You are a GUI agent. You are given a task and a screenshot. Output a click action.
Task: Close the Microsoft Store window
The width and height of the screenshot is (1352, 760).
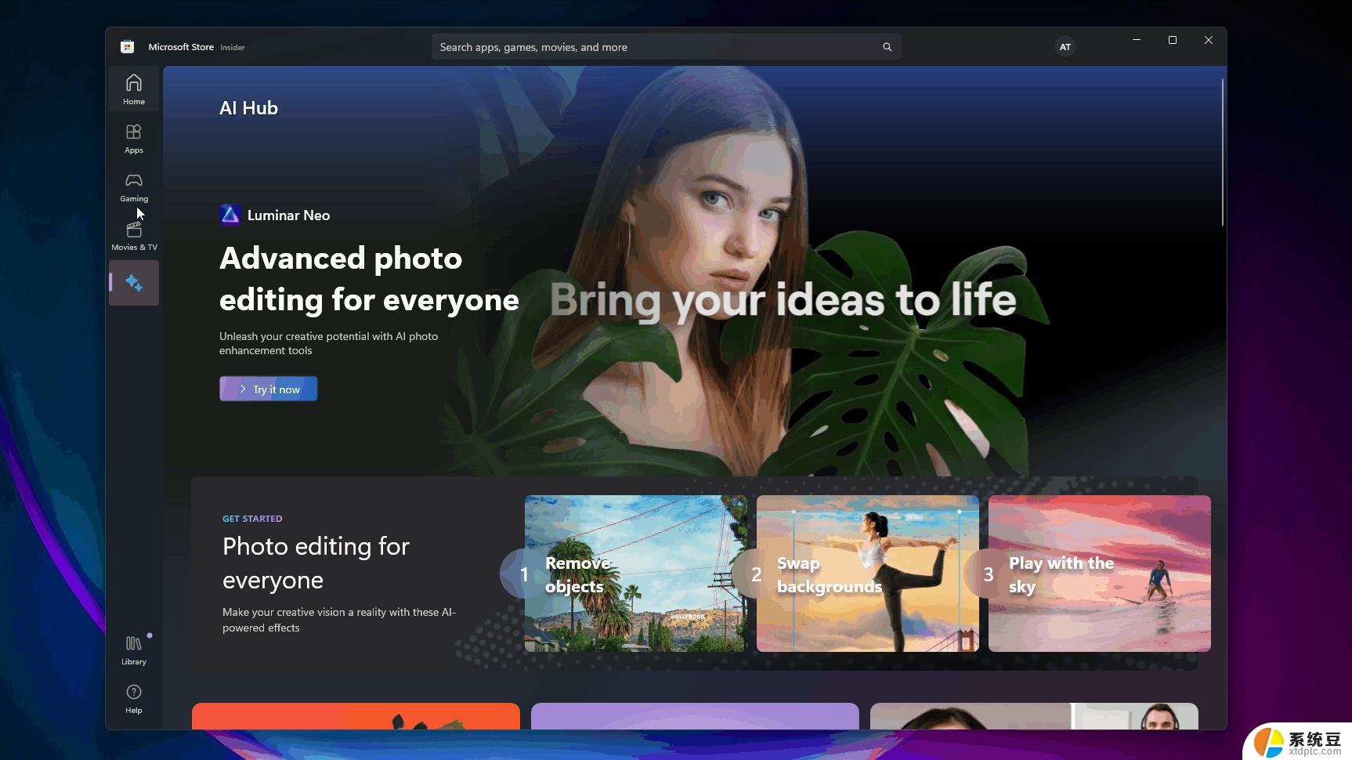tap(1209, 40)
